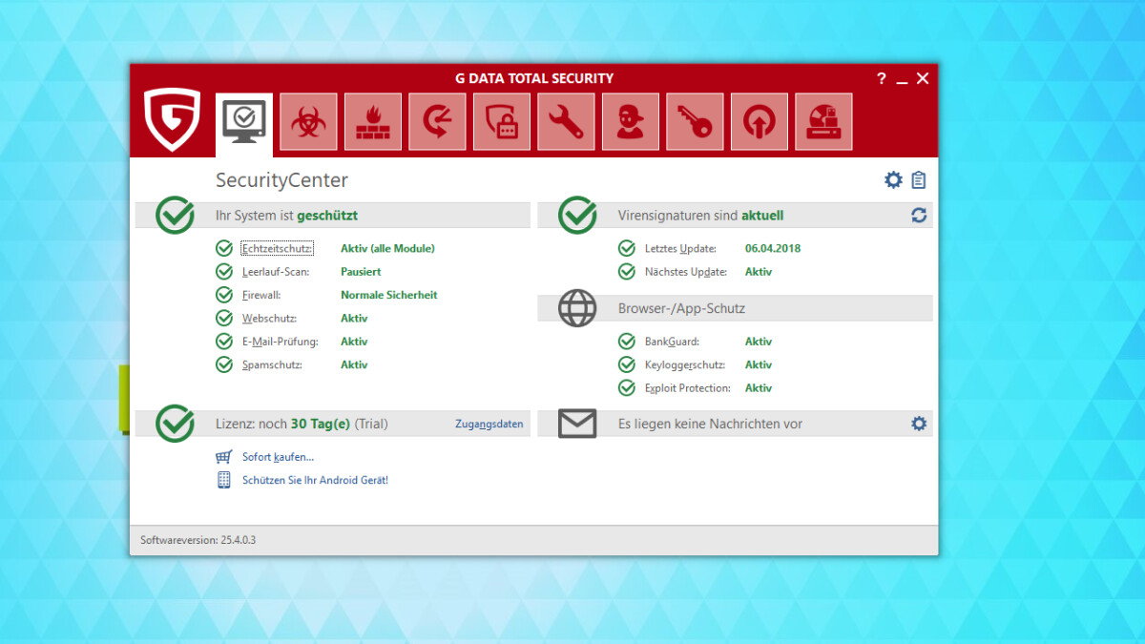Click the 'Pausiert' status value

(362, 272)
